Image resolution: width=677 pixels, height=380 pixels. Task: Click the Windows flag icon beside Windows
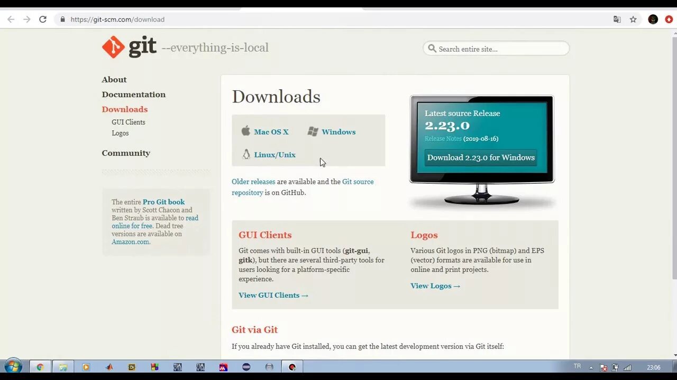pyautogui.click(x=313, y=131)
